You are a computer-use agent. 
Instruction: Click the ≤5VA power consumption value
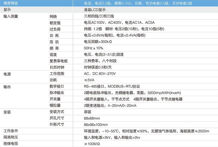[x=89, y=80]
